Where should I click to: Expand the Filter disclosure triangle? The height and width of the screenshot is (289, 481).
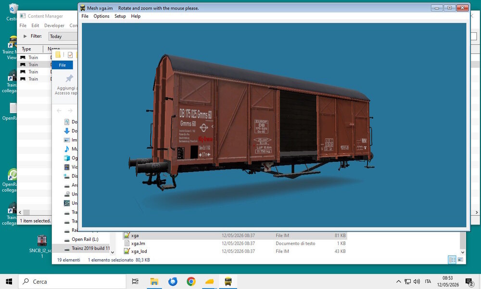(x=25, y=36)
